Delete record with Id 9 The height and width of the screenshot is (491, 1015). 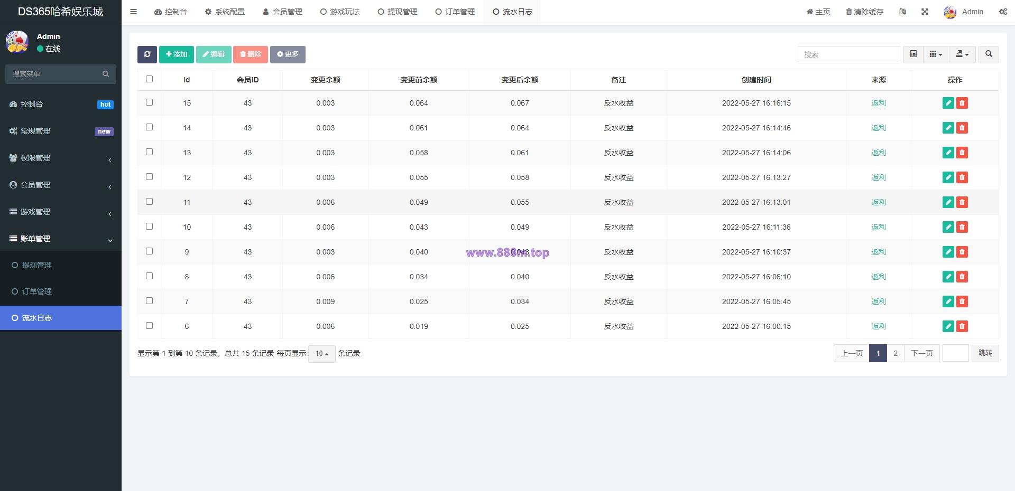click(x=962, y=252)
